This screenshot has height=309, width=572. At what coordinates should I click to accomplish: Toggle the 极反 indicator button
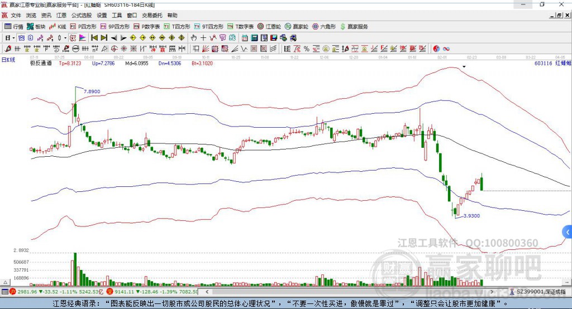(x=73, y=38)
